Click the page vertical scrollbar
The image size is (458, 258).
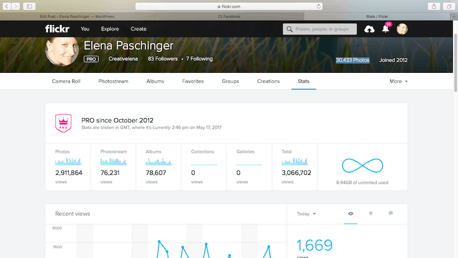click(x=455, y=63)
